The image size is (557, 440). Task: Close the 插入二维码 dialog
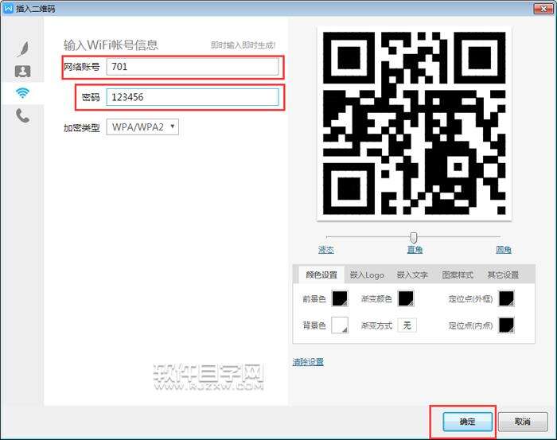[543, 8]
